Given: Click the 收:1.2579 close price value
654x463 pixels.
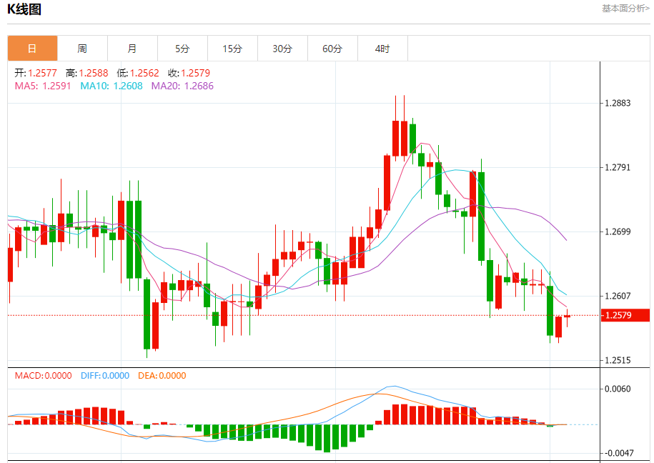Looking at the screenshot, I should pyautogui.click(x=189, y=73).
